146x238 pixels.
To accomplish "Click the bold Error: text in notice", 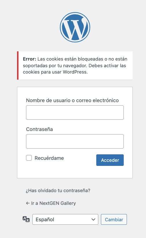I will coord(29,59).
